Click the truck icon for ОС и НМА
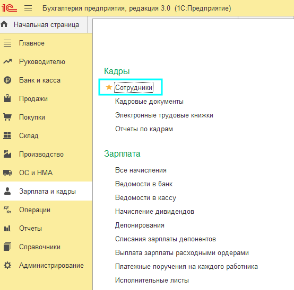The image size is (294, 290). click(7, 173)
